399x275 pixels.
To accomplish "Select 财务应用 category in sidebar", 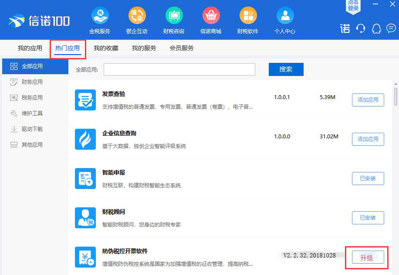I will point(35,82).
